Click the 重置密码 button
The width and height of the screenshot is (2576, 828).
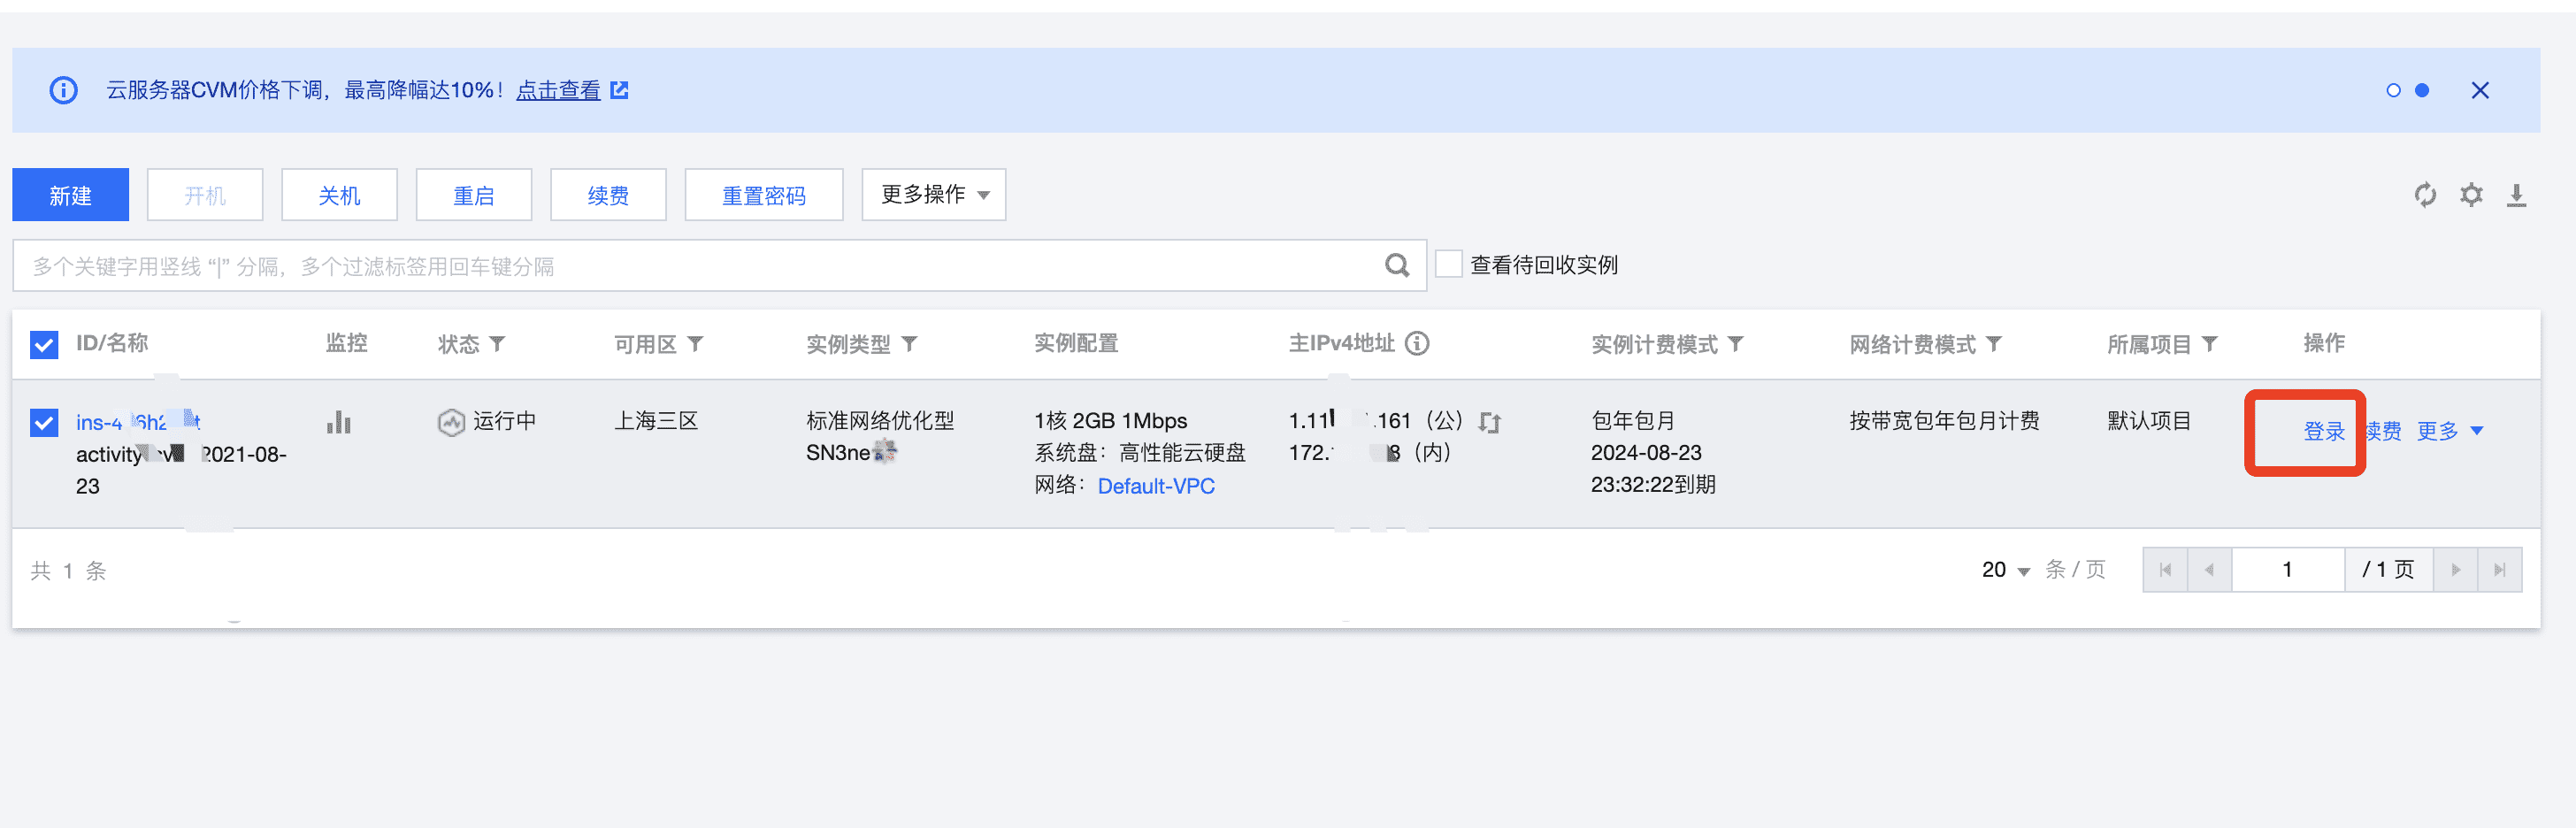click(763, 195)
